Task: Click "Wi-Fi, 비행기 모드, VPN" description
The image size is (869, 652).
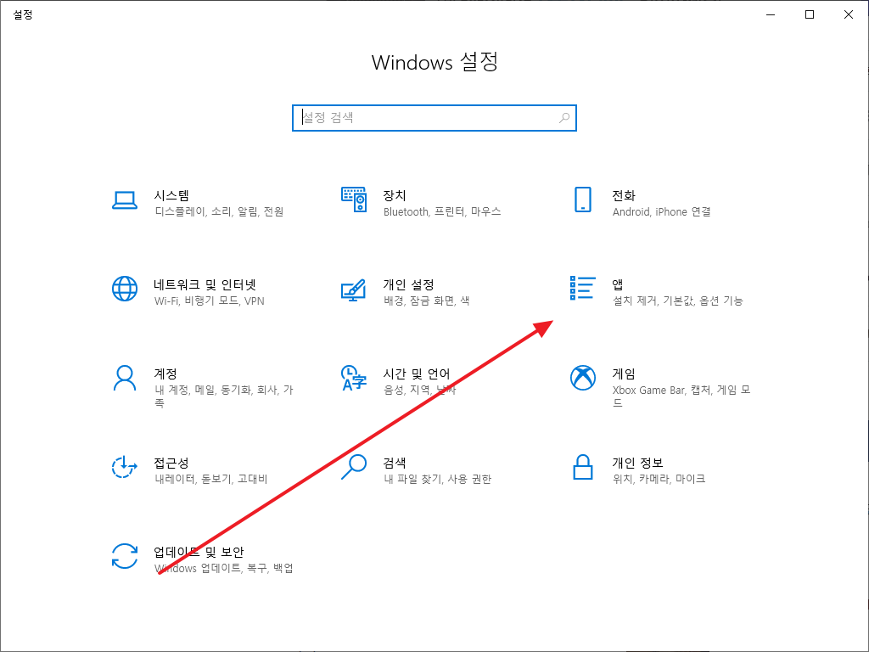Action: 209,301
